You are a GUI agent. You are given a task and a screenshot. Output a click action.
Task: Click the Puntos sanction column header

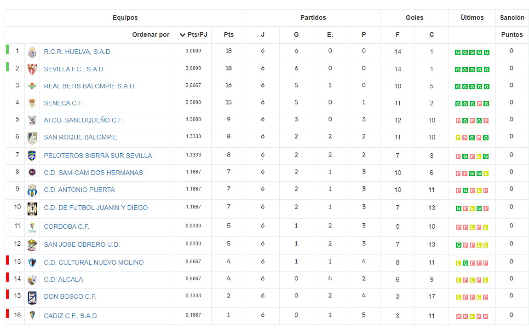[x=512, y=35]
